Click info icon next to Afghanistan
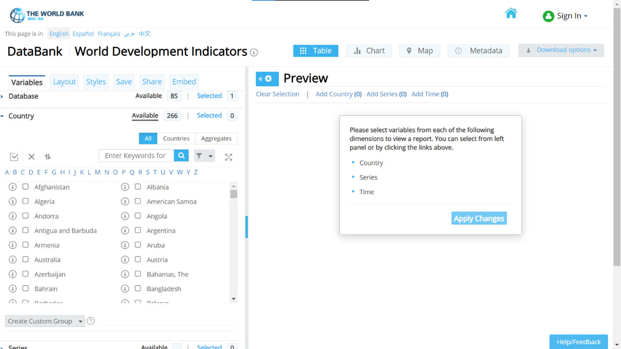This screenshot has height=349, width=621. (x=13, y=187)
